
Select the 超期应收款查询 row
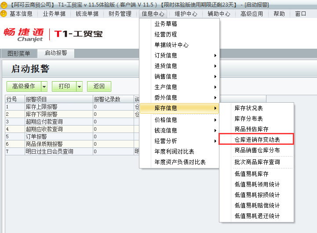pyautogui.click(x=72, y=129)
